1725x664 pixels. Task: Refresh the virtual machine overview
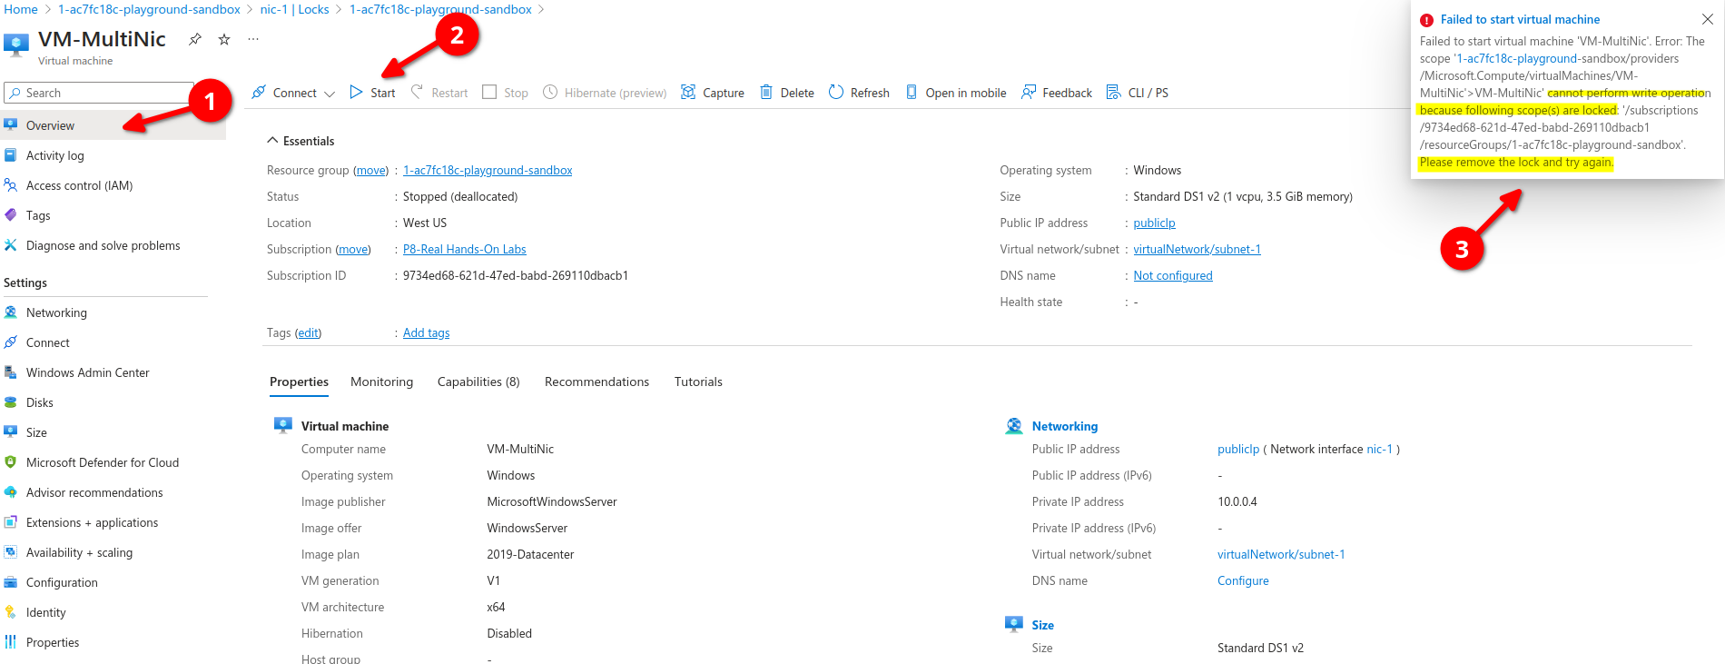click(859, 93)
